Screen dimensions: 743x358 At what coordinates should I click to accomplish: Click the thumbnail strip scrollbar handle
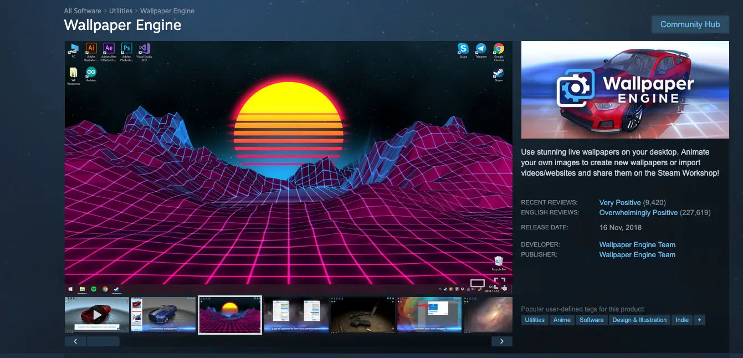[103, 341]
